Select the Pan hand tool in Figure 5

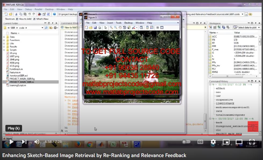pyautogui.click(x=120, y=28)
